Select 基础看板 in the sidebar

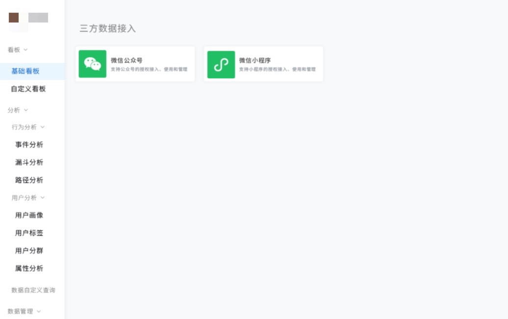pyautogui.click(x=32, y=71)
